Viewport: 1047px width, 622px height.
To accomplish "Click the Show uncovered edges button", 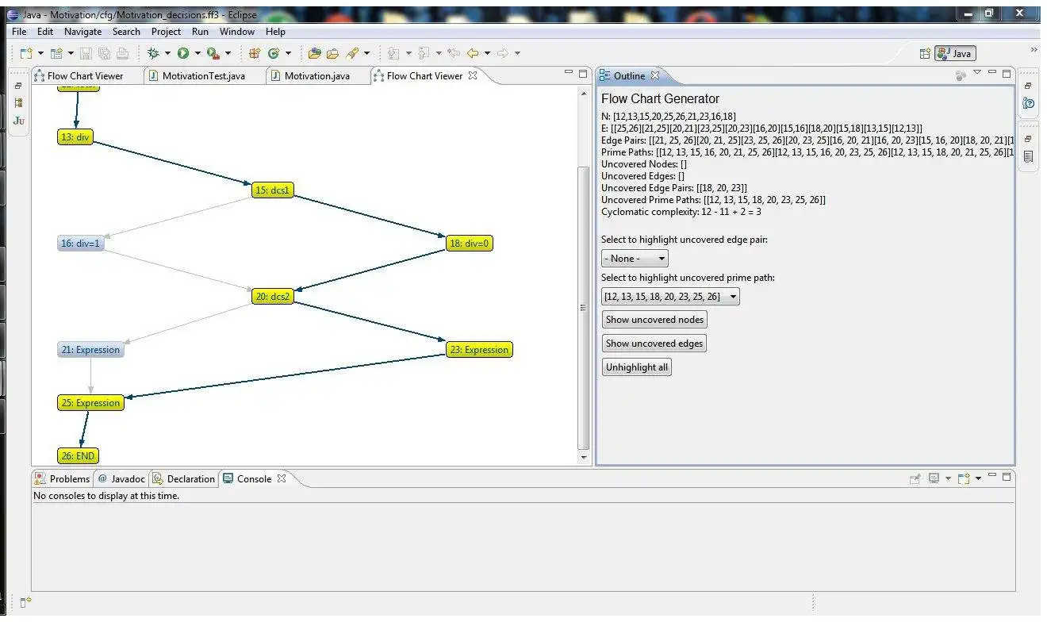I will click(x=654, y=344).
